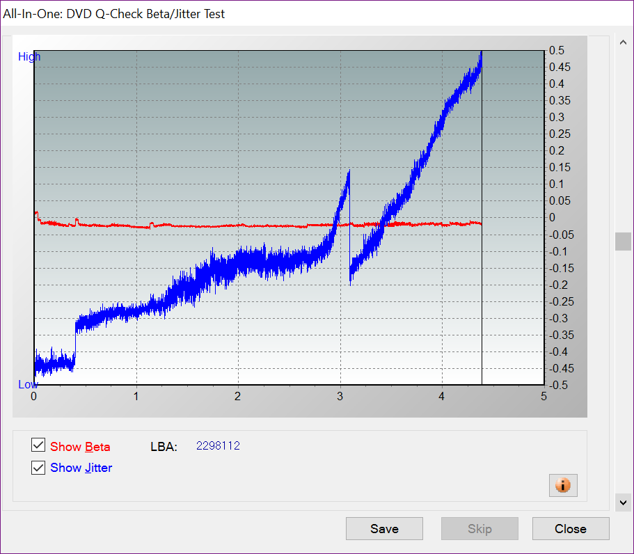The width and height of the screenshot is (634, 554).
Task: Click the scrollbar up arrow
Action: pos(623,44)
